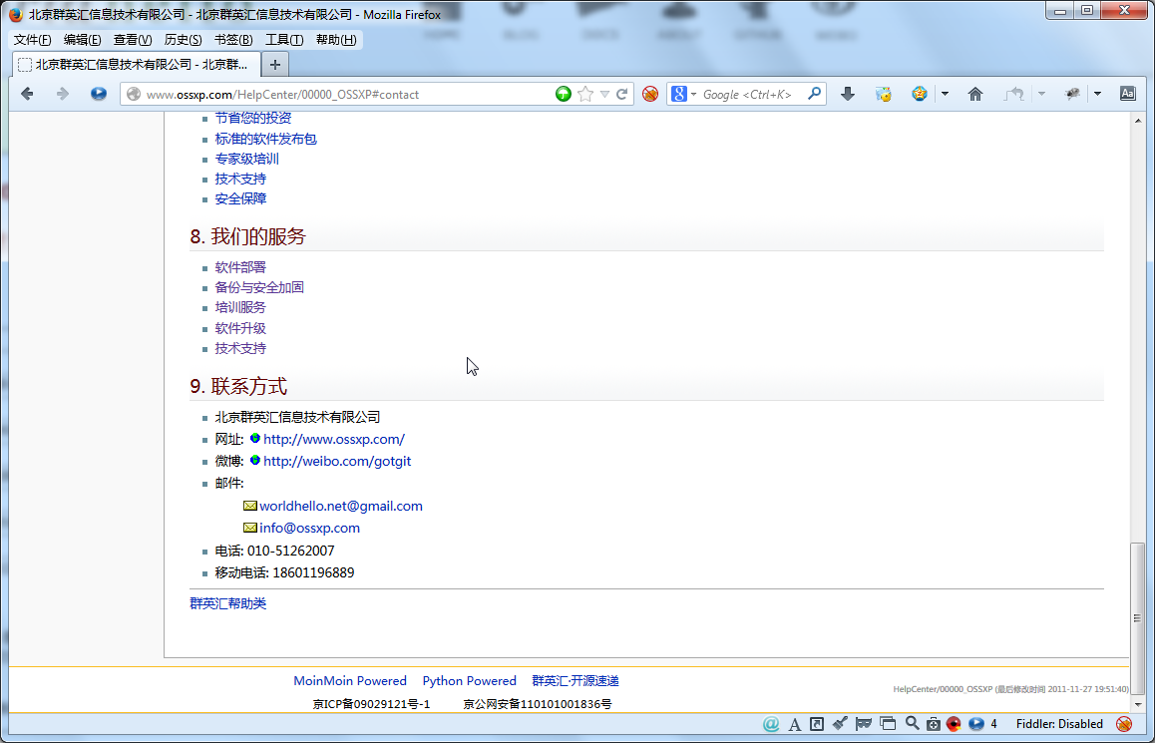Open the 软件部署 link

[240, 267]
